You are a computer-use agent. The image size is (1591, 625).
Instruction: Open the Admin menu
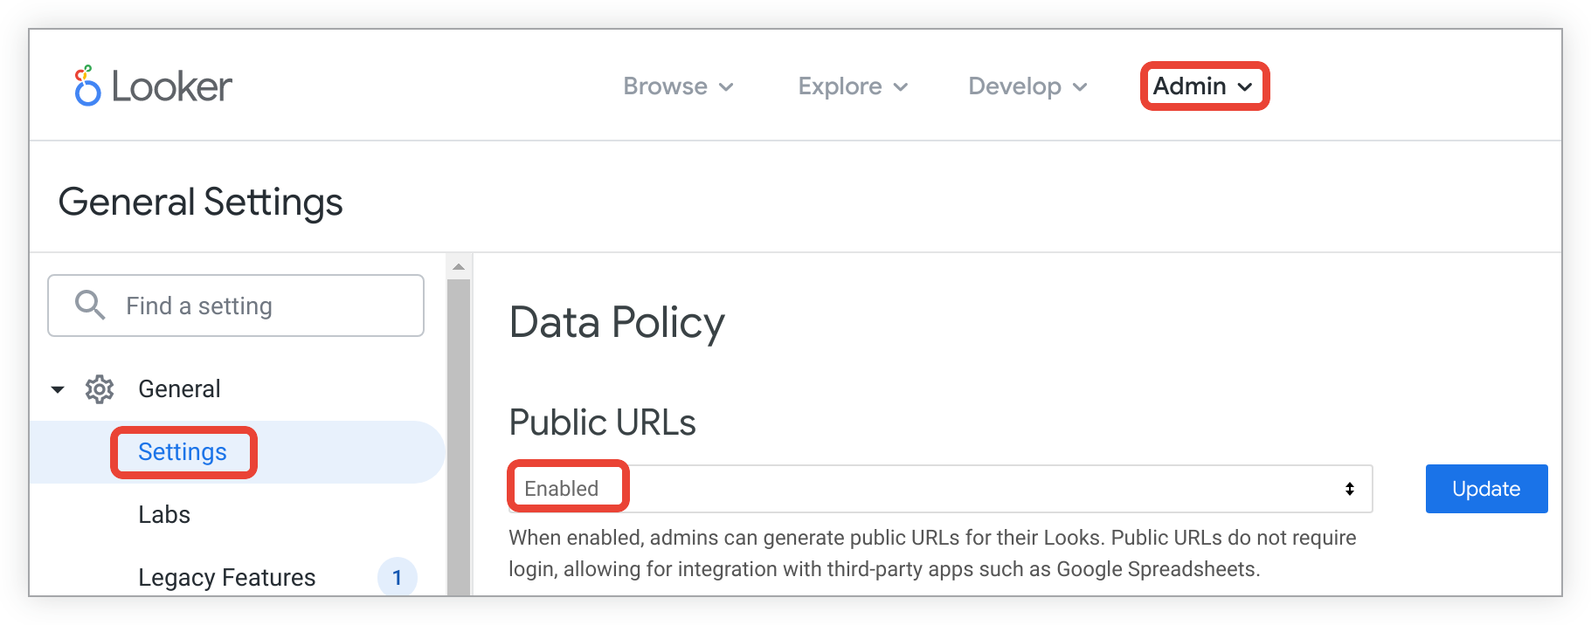1203,86
